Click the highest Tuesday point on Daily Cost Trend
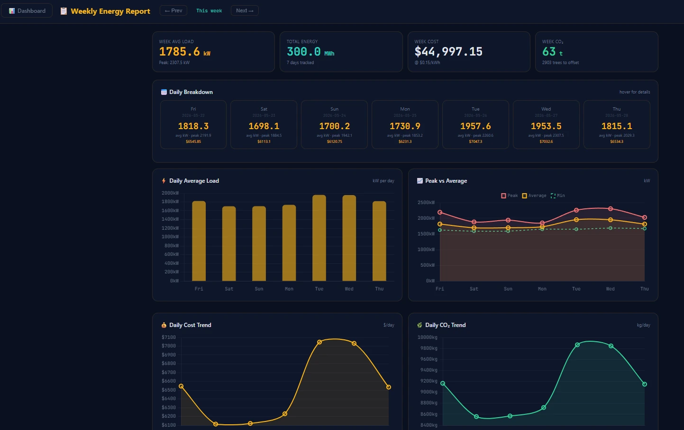Image resolution: width=684 pixels, height=430 pixels. coord(319,342)
